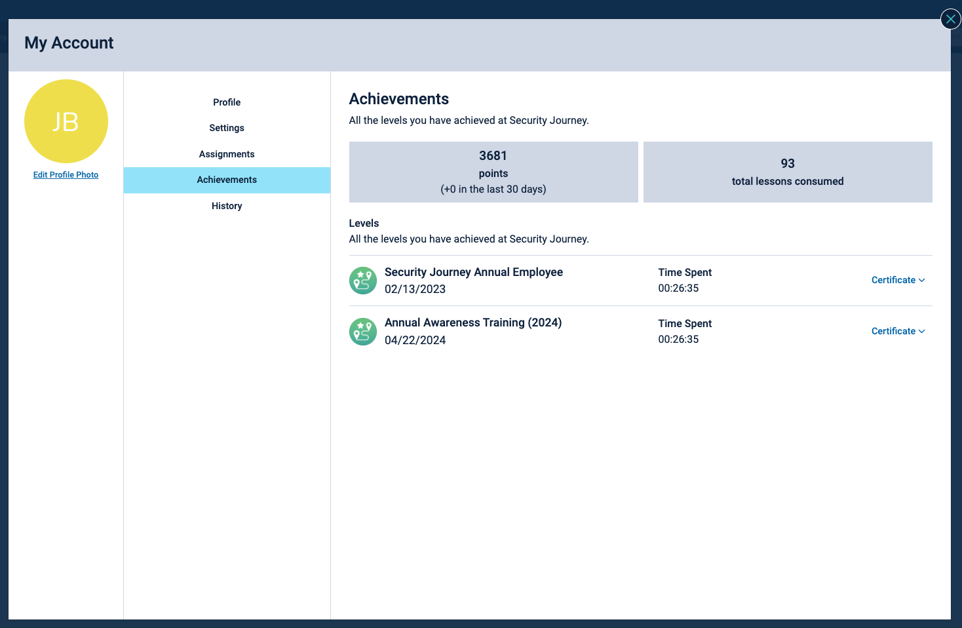
Task: Click the Annual Awareness Training (2024) badge icon
Action: (363, 332)
